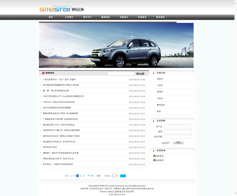Click the red circle icon beside 新闻动态
The image size is (237, 196).
point(43,73)
